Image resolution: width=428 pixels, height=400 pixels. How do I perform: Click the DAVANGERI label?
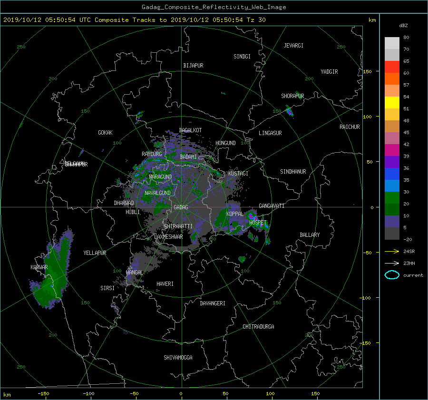pyautogui.click(x=213, y=303)
